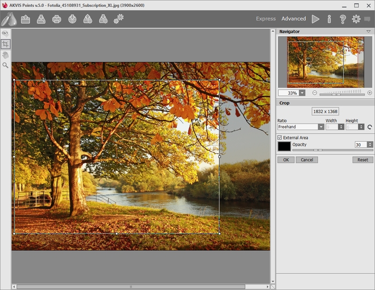
Task: Switch to Advanced mode
Action: 294,19
